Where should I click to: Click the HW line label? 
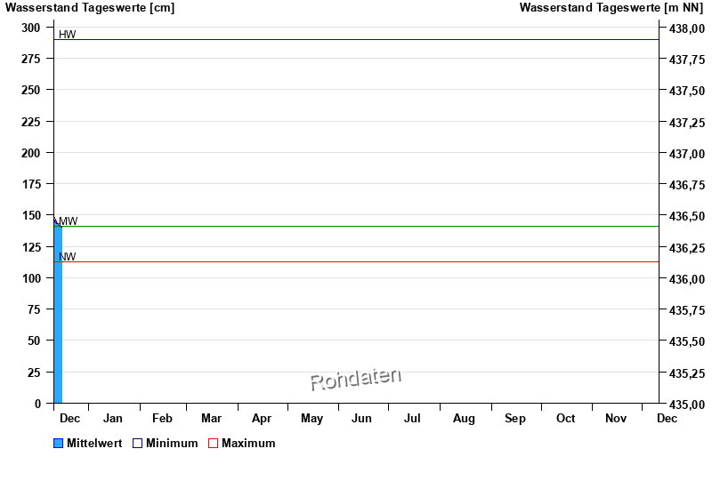click(x=67, y=35)
